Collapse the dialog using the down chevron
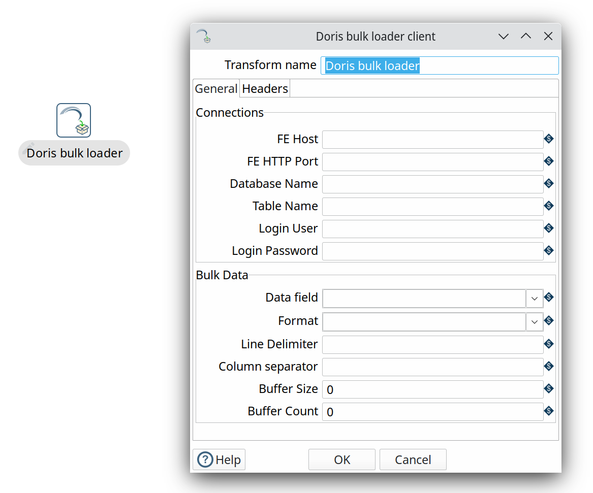 pyautogui.click(x=504, y=37)
